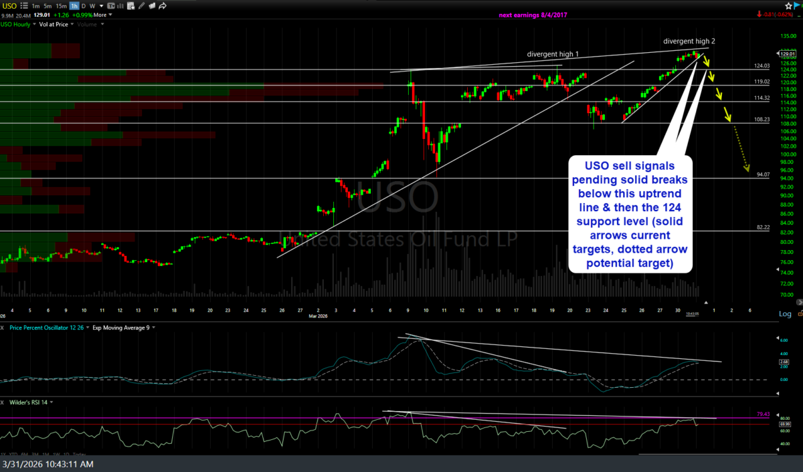Select the 15m timeframe
The height and width of the screenshot is (472, 803).
pos(60,5)
